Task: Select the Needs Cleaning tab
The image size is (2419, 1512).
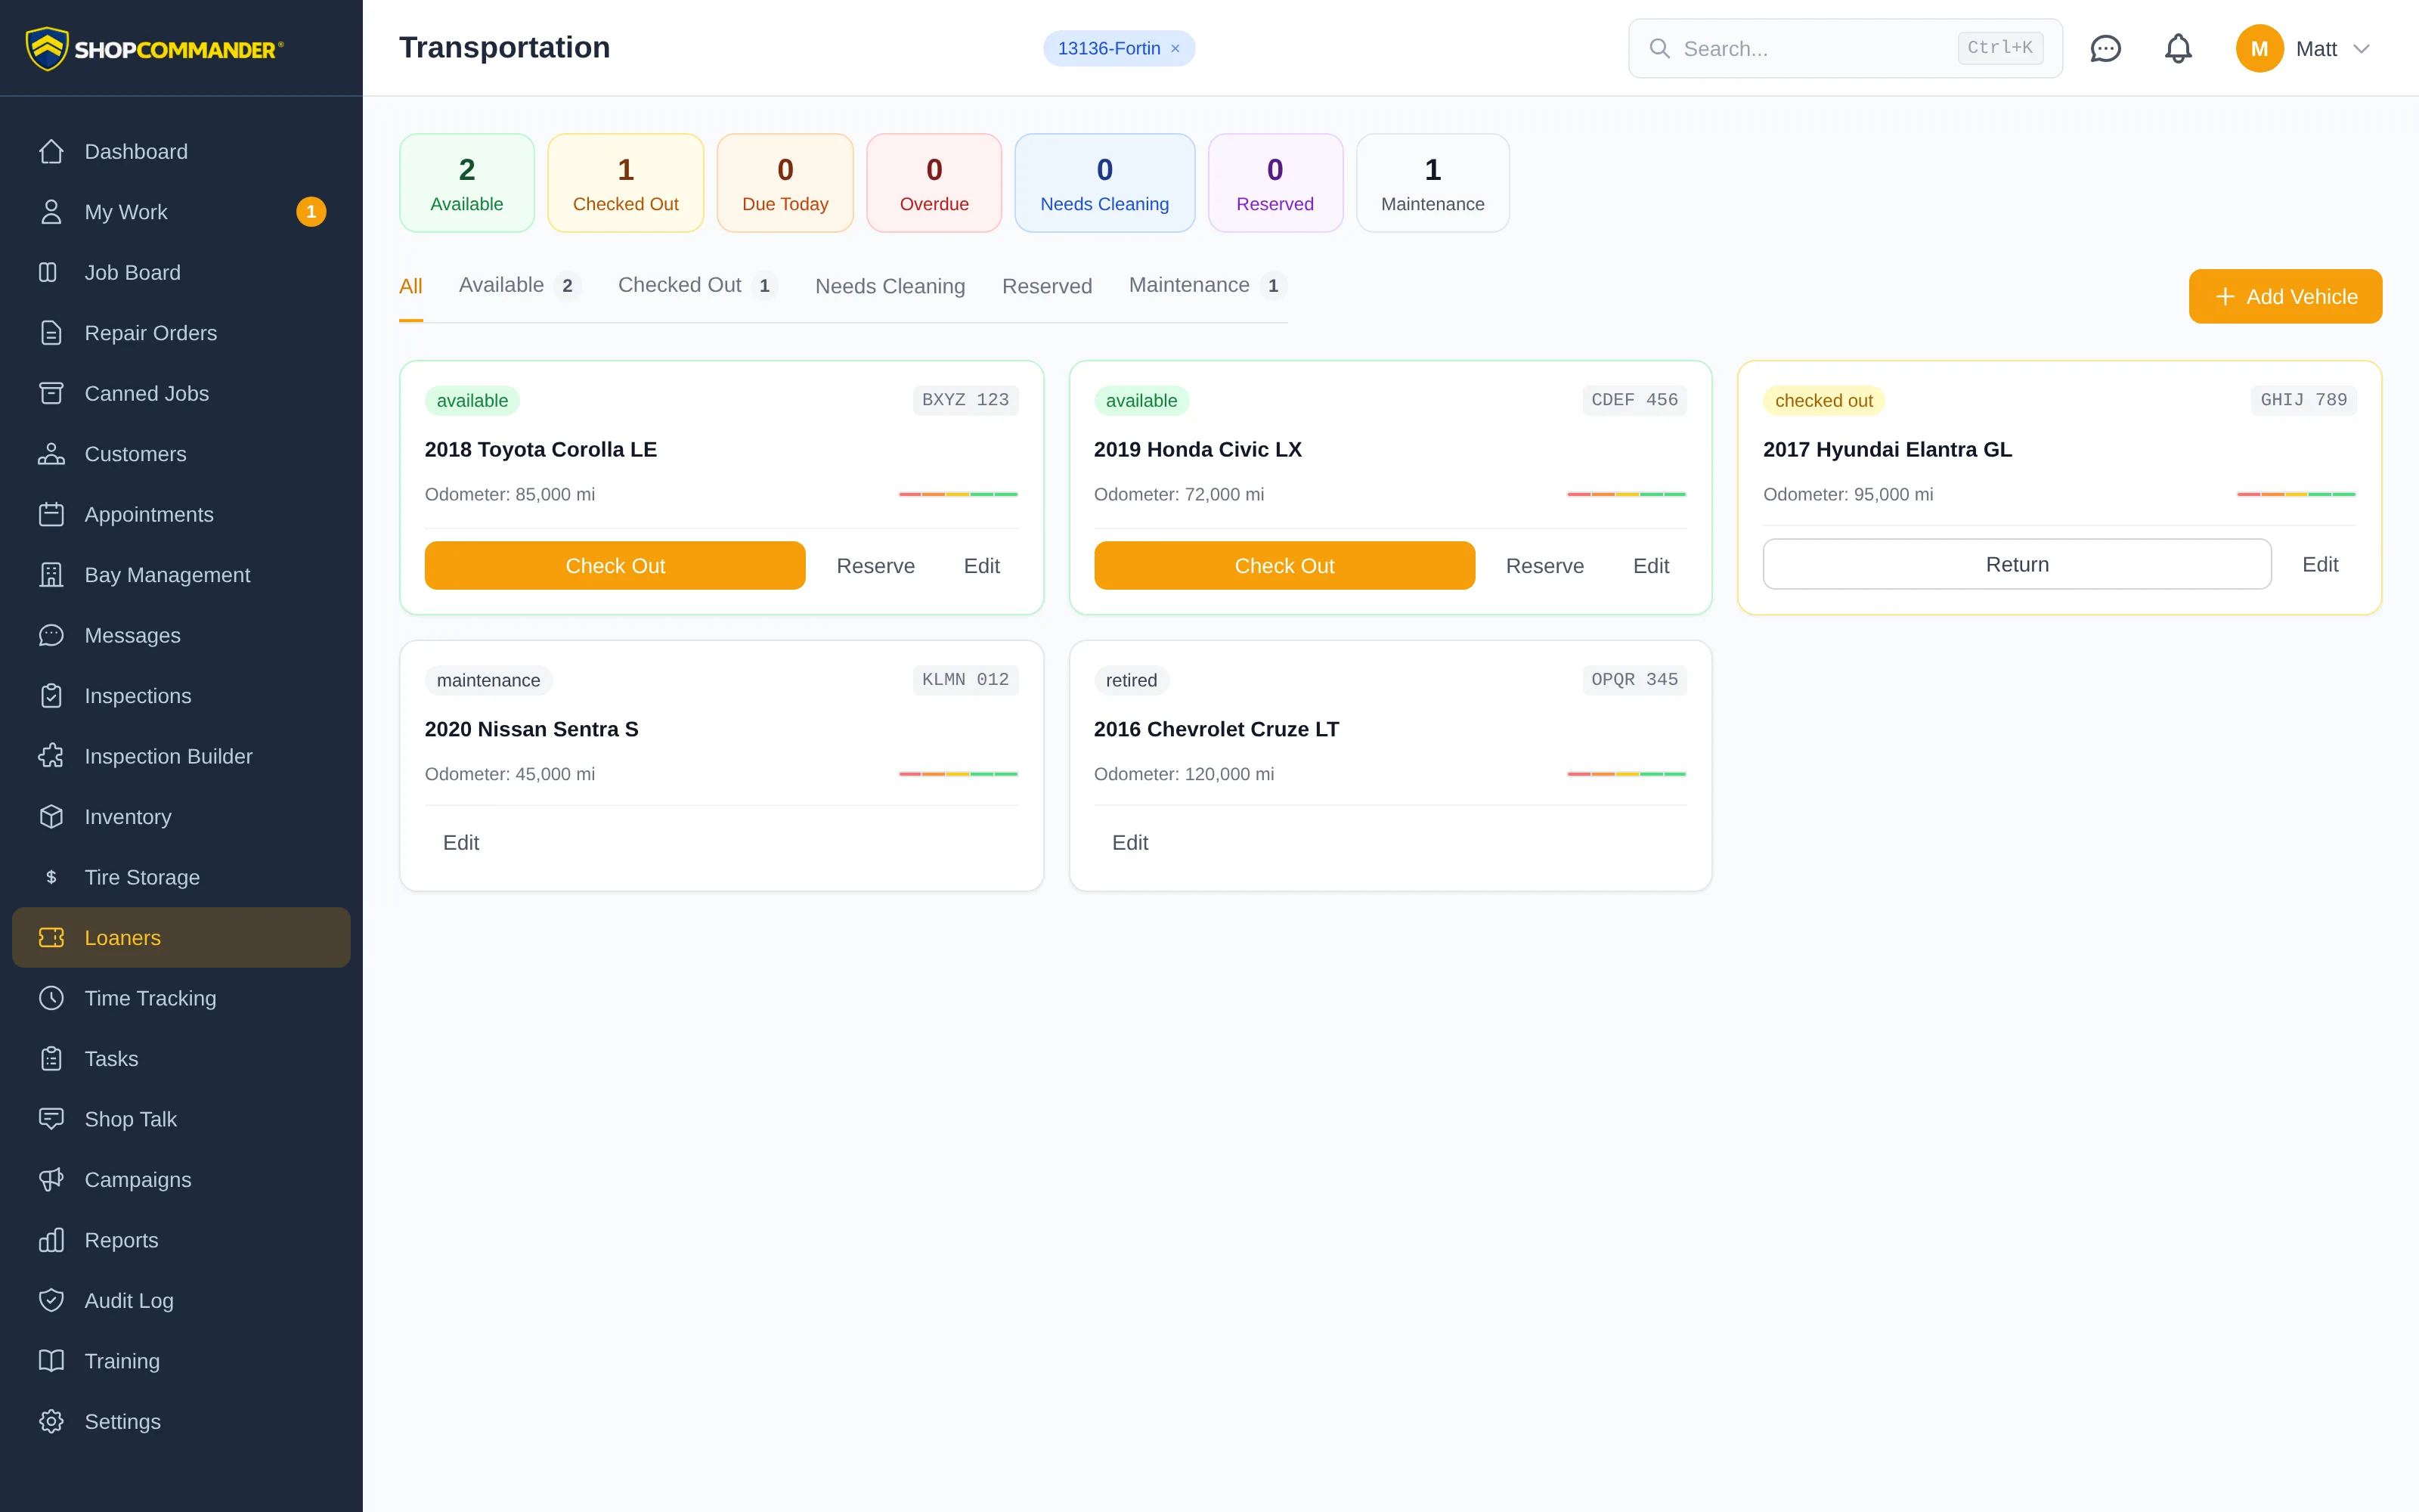Action: tap(890, 286)
